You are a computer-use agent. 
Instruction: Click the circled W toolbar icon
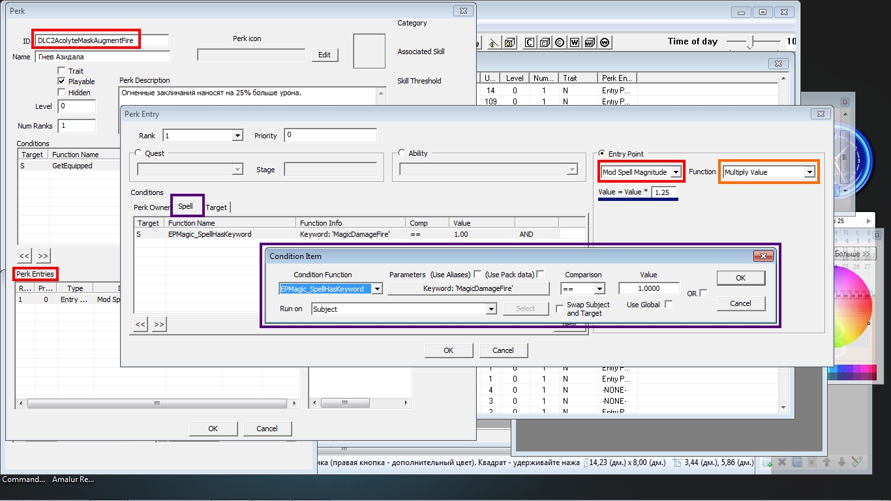(605, 43)
